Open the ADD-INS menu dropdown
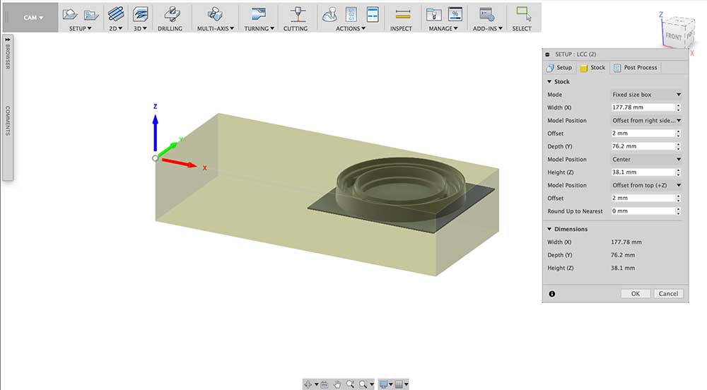This screenshot has width=707, height=390. (x=488, y=28)
